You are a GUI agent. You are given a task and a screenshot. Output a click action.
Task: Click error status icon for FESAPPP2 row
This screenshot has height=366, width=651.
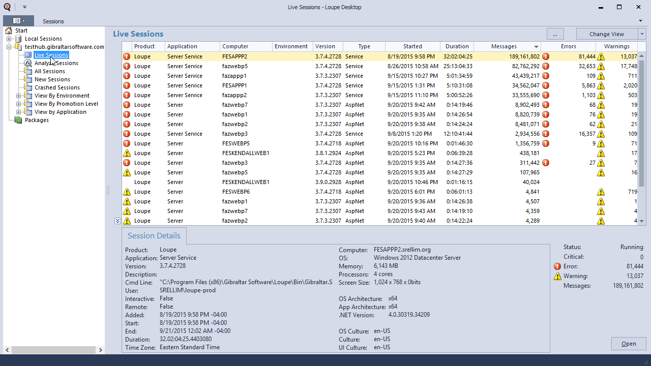click(x=127, y=56)
